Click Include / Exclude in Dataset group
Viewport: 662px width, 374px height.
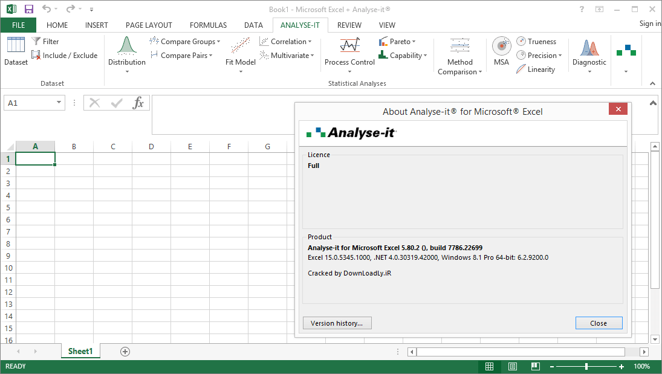coord(64,55)
